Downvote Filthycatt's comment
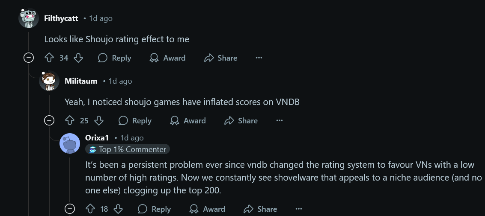The image size is (485, 216). click(x=78, y=58)
